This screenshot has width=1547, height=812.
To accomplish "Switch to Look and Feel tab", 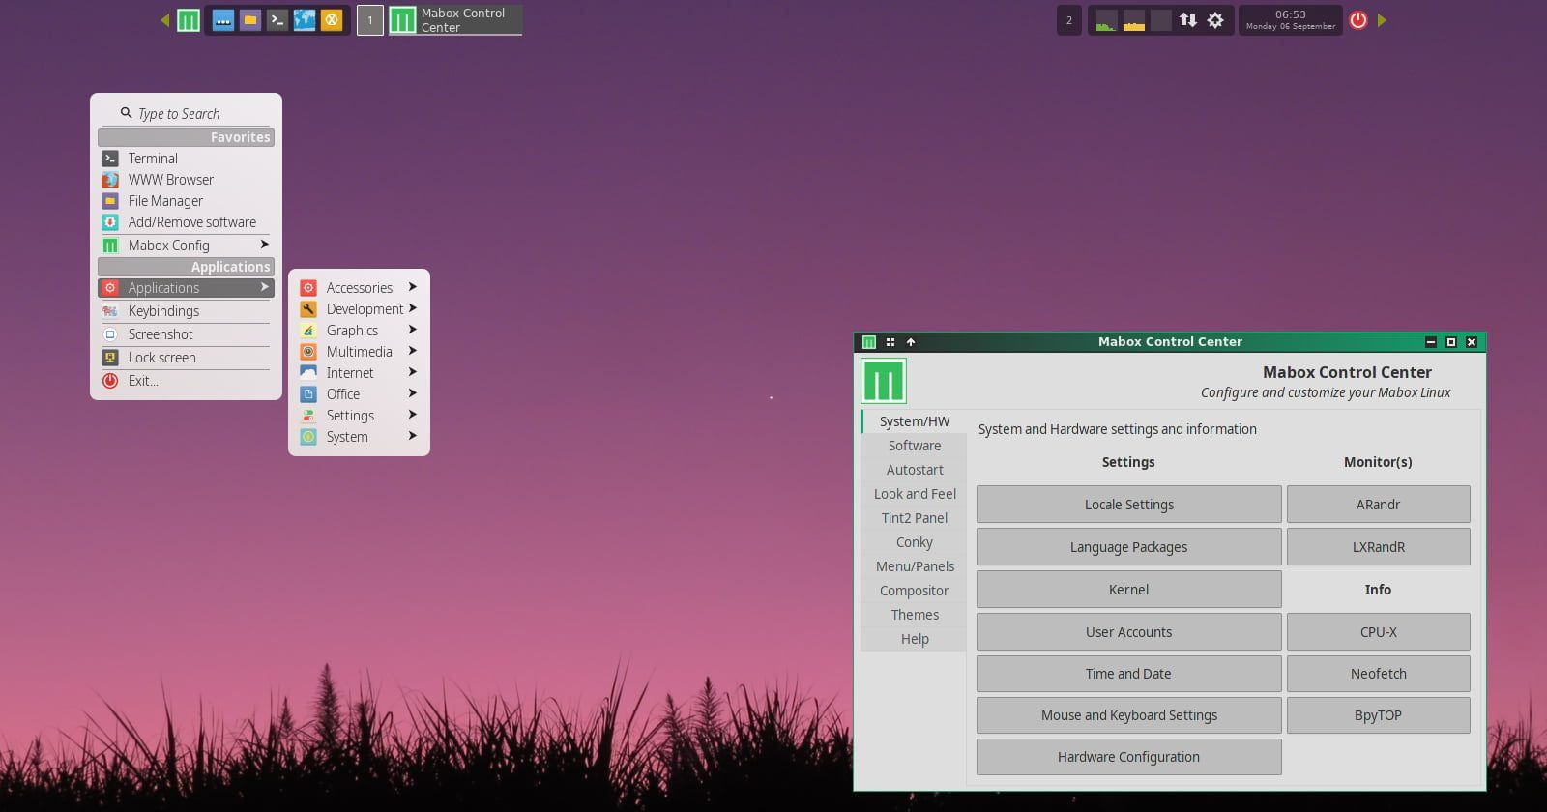I will pos(914,494).
